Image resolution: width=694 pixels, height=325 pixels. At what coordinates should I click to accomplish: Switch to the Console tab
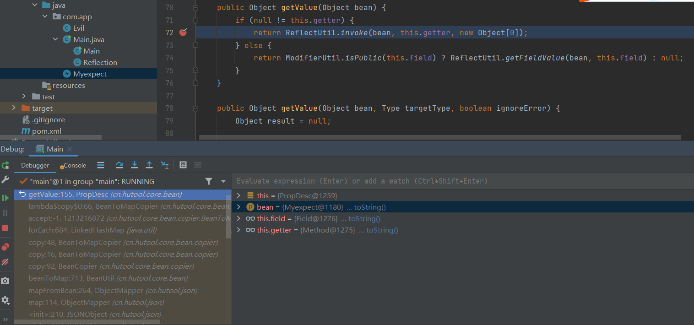coord(74,165)
